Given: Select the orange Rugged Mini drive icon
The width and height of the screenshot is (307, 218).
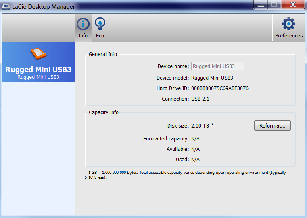Looking at the screenshot, I should click(x=38, y=53).
